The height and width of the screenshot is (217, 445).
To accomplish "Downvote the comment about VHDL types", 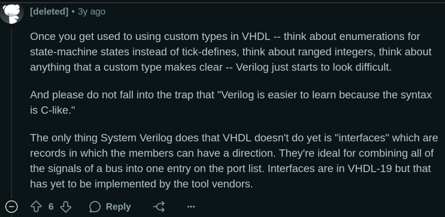I will [x=66, y=207].
